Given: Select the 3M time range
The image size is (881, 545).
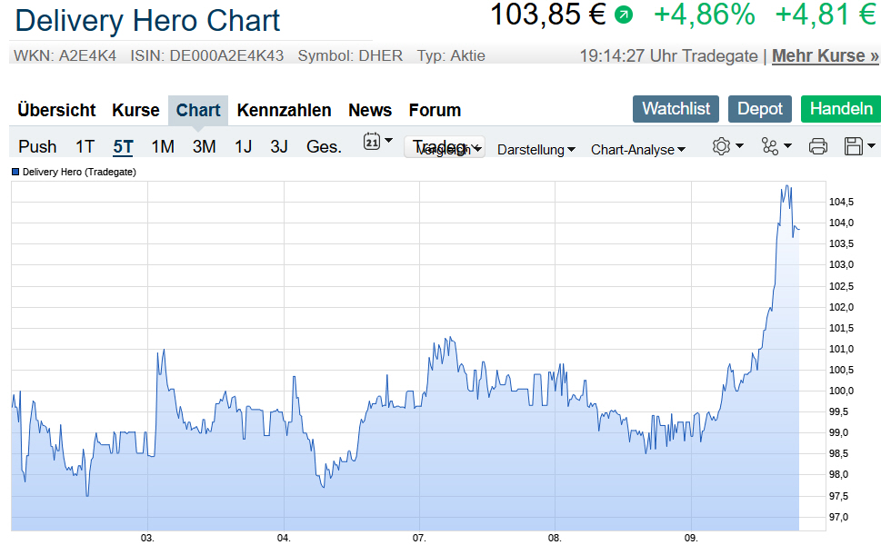Looking at the screenshot, I should coord(204,146).
